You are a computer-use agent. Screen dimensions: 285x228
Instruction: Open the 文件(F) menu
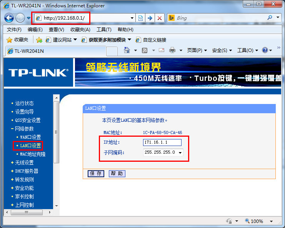pos(14,30)
